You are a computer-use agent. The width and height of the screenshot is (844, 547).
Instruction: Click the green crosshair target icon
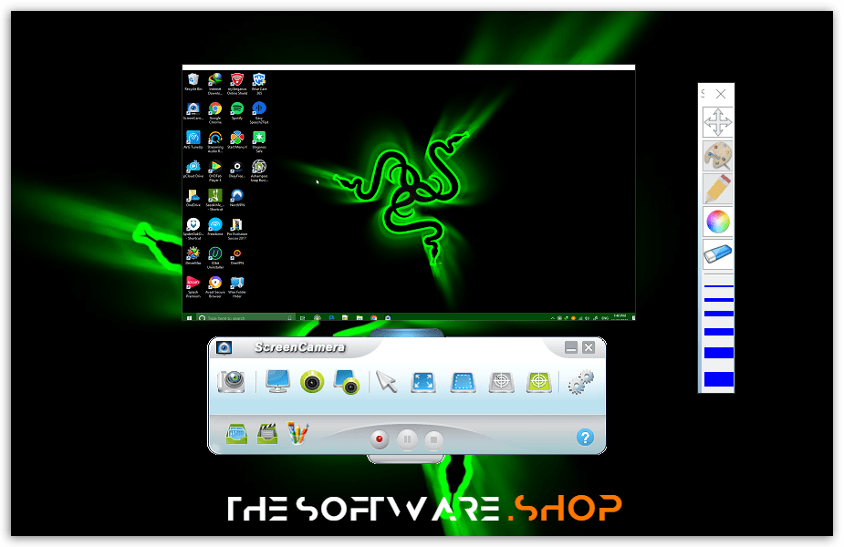(x=539, y=382)
